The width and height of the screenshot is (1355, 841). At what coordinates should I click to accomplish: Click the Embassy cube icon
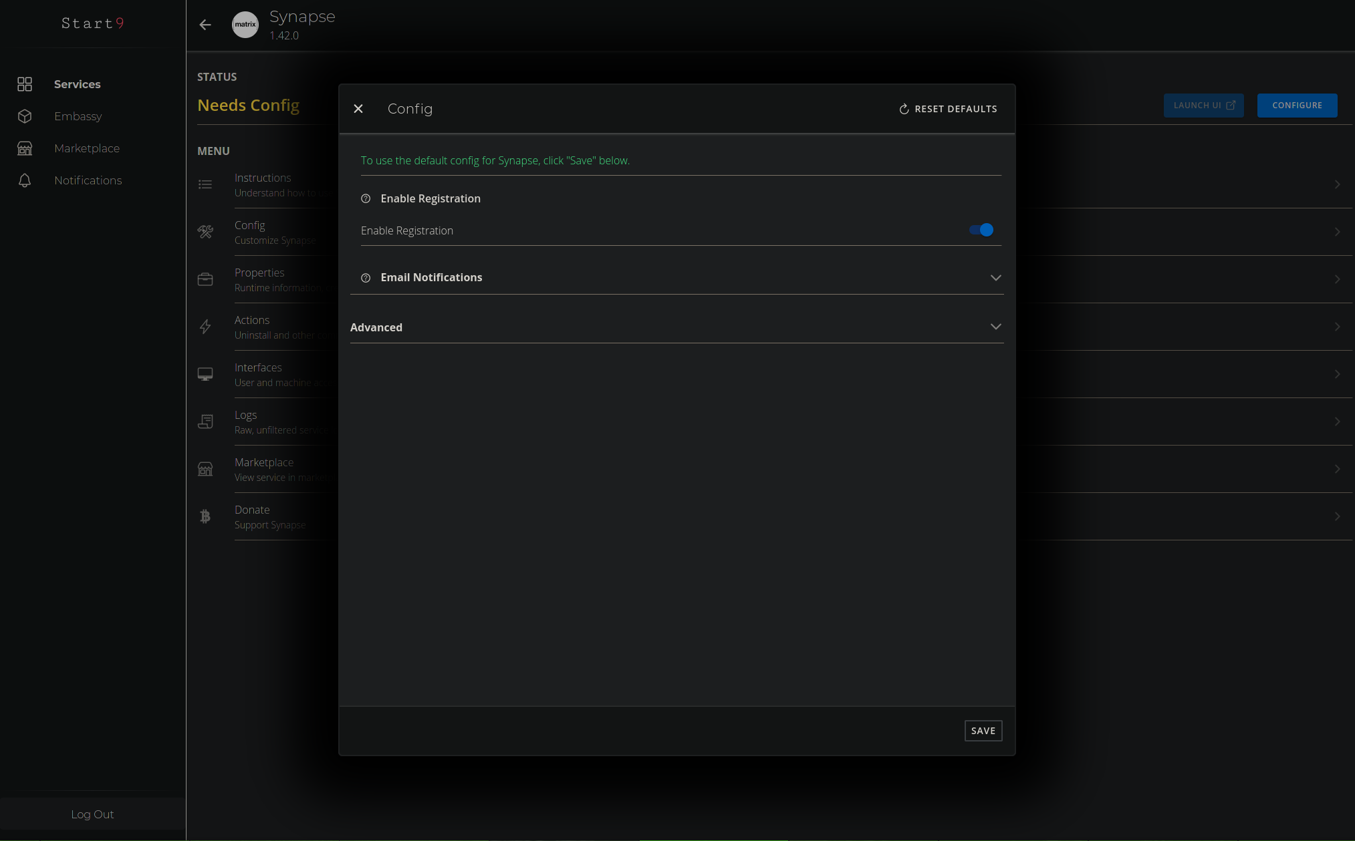pos(25,116)
